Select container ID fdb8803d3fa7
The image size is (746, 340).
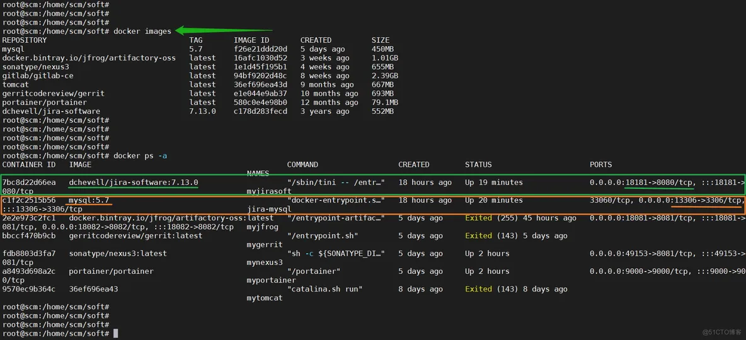tap(28, 254)
